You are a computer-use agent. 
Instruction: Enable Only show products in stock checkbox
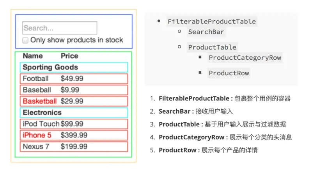(x=25, y=40)
